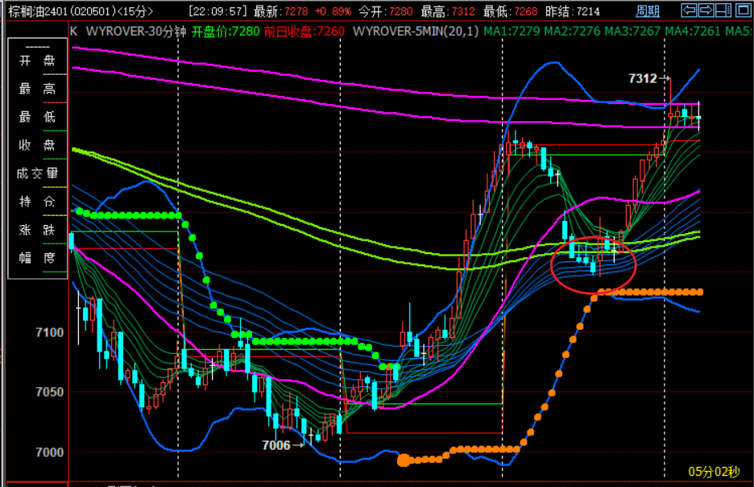Click the 持仓 row in info panel
This screenshot has width=754, height=487.
point(37,201)
